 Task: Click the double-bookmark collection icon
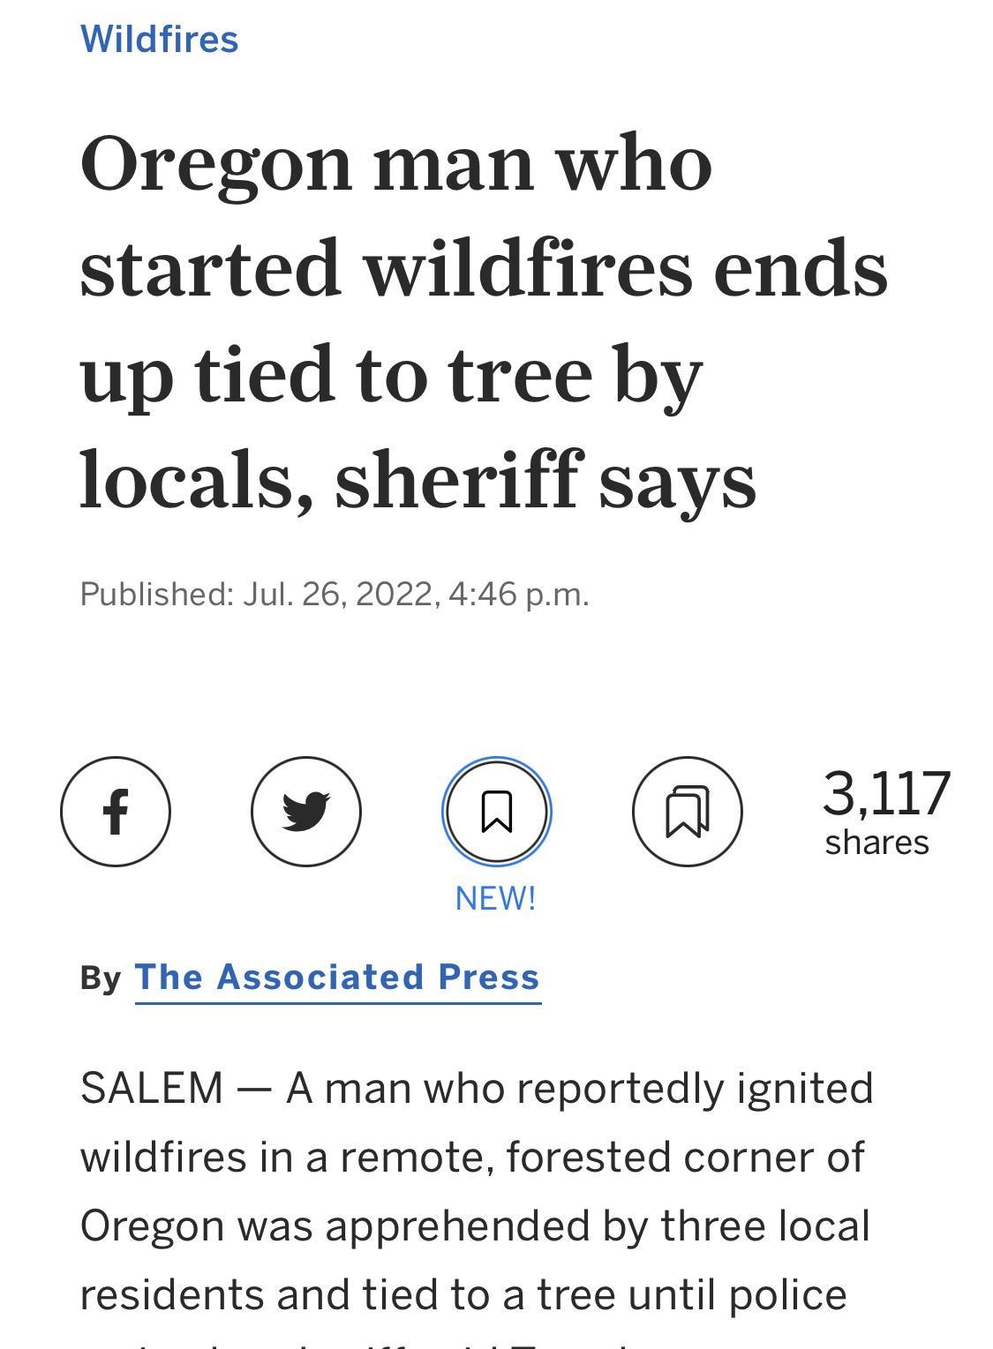point(688,811)
